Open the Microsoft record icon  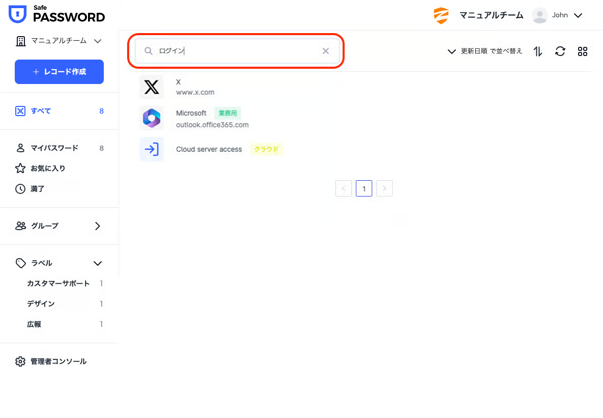(x=152, y=118)
